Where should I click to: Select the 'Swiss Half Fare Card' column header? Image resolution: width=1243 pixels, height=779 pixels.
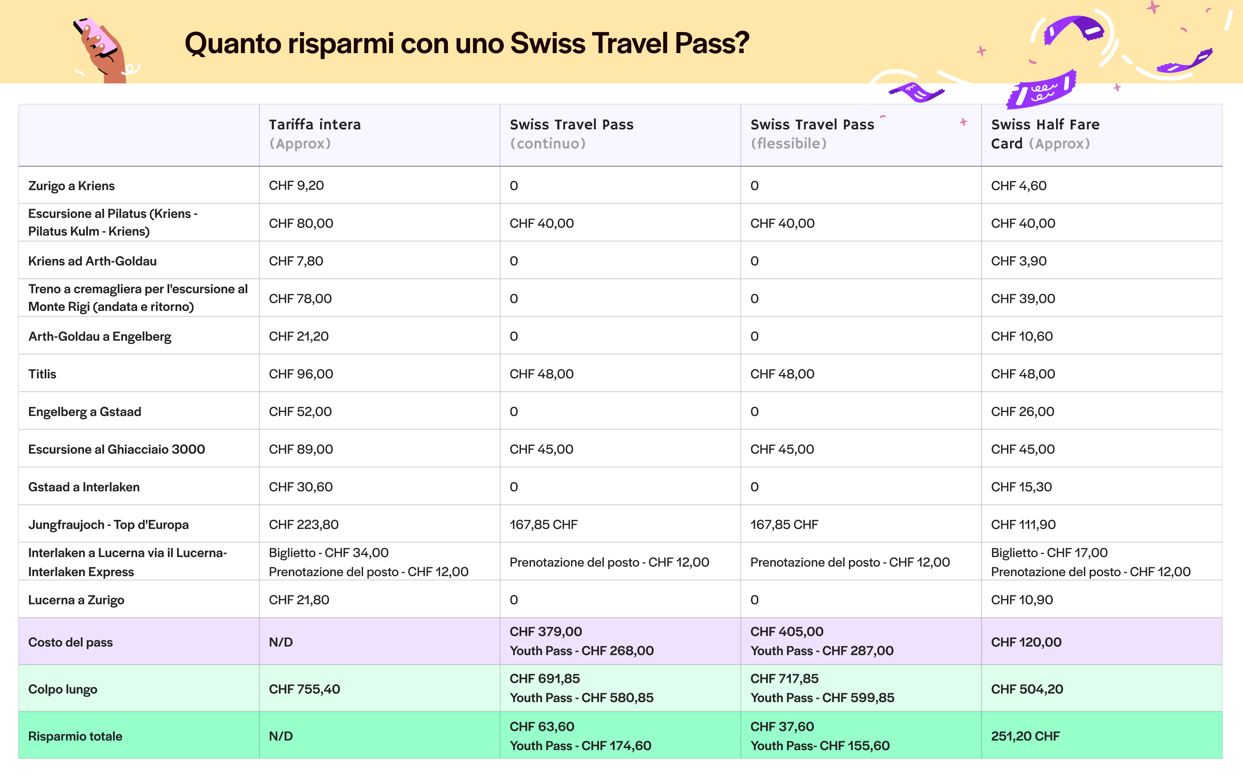pos(1044,134)
